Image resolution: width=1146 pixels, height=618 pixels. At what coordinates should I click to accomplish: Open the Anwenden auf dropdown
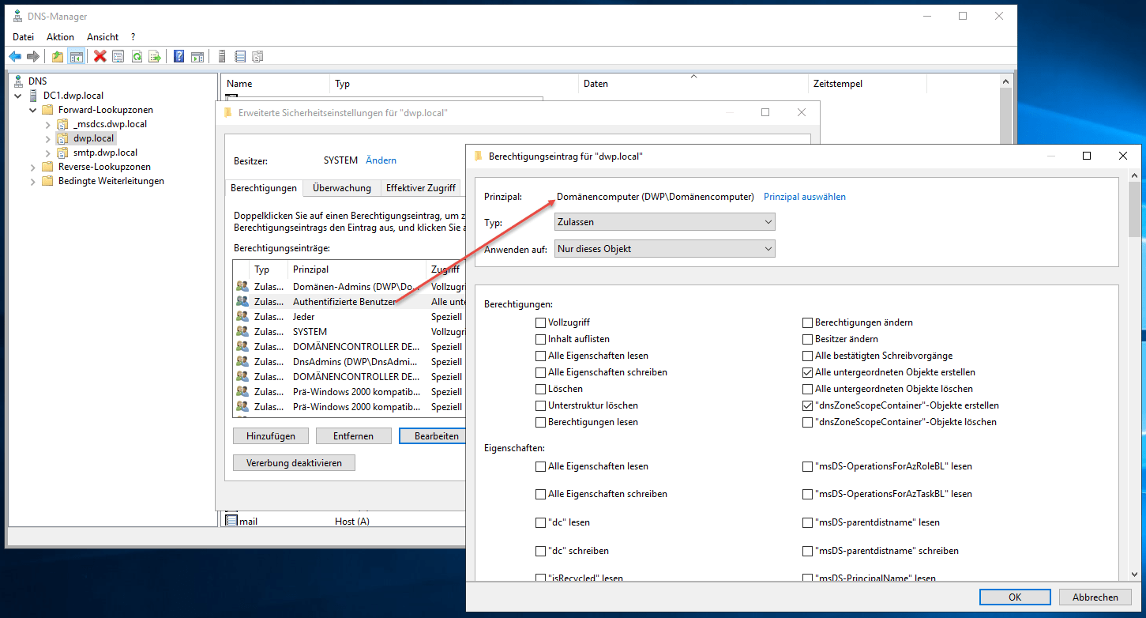point(665,249)
